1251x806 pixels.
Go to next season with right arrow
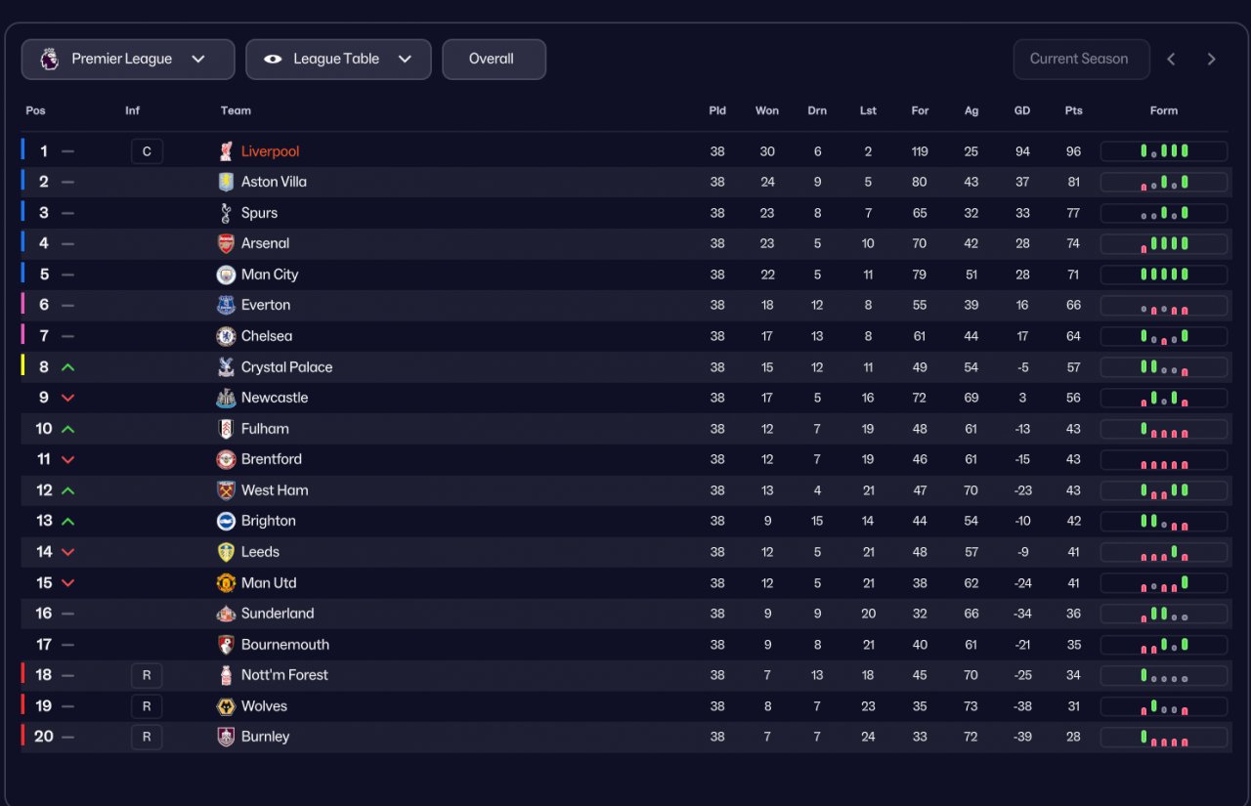click(x=1211, y=60)
